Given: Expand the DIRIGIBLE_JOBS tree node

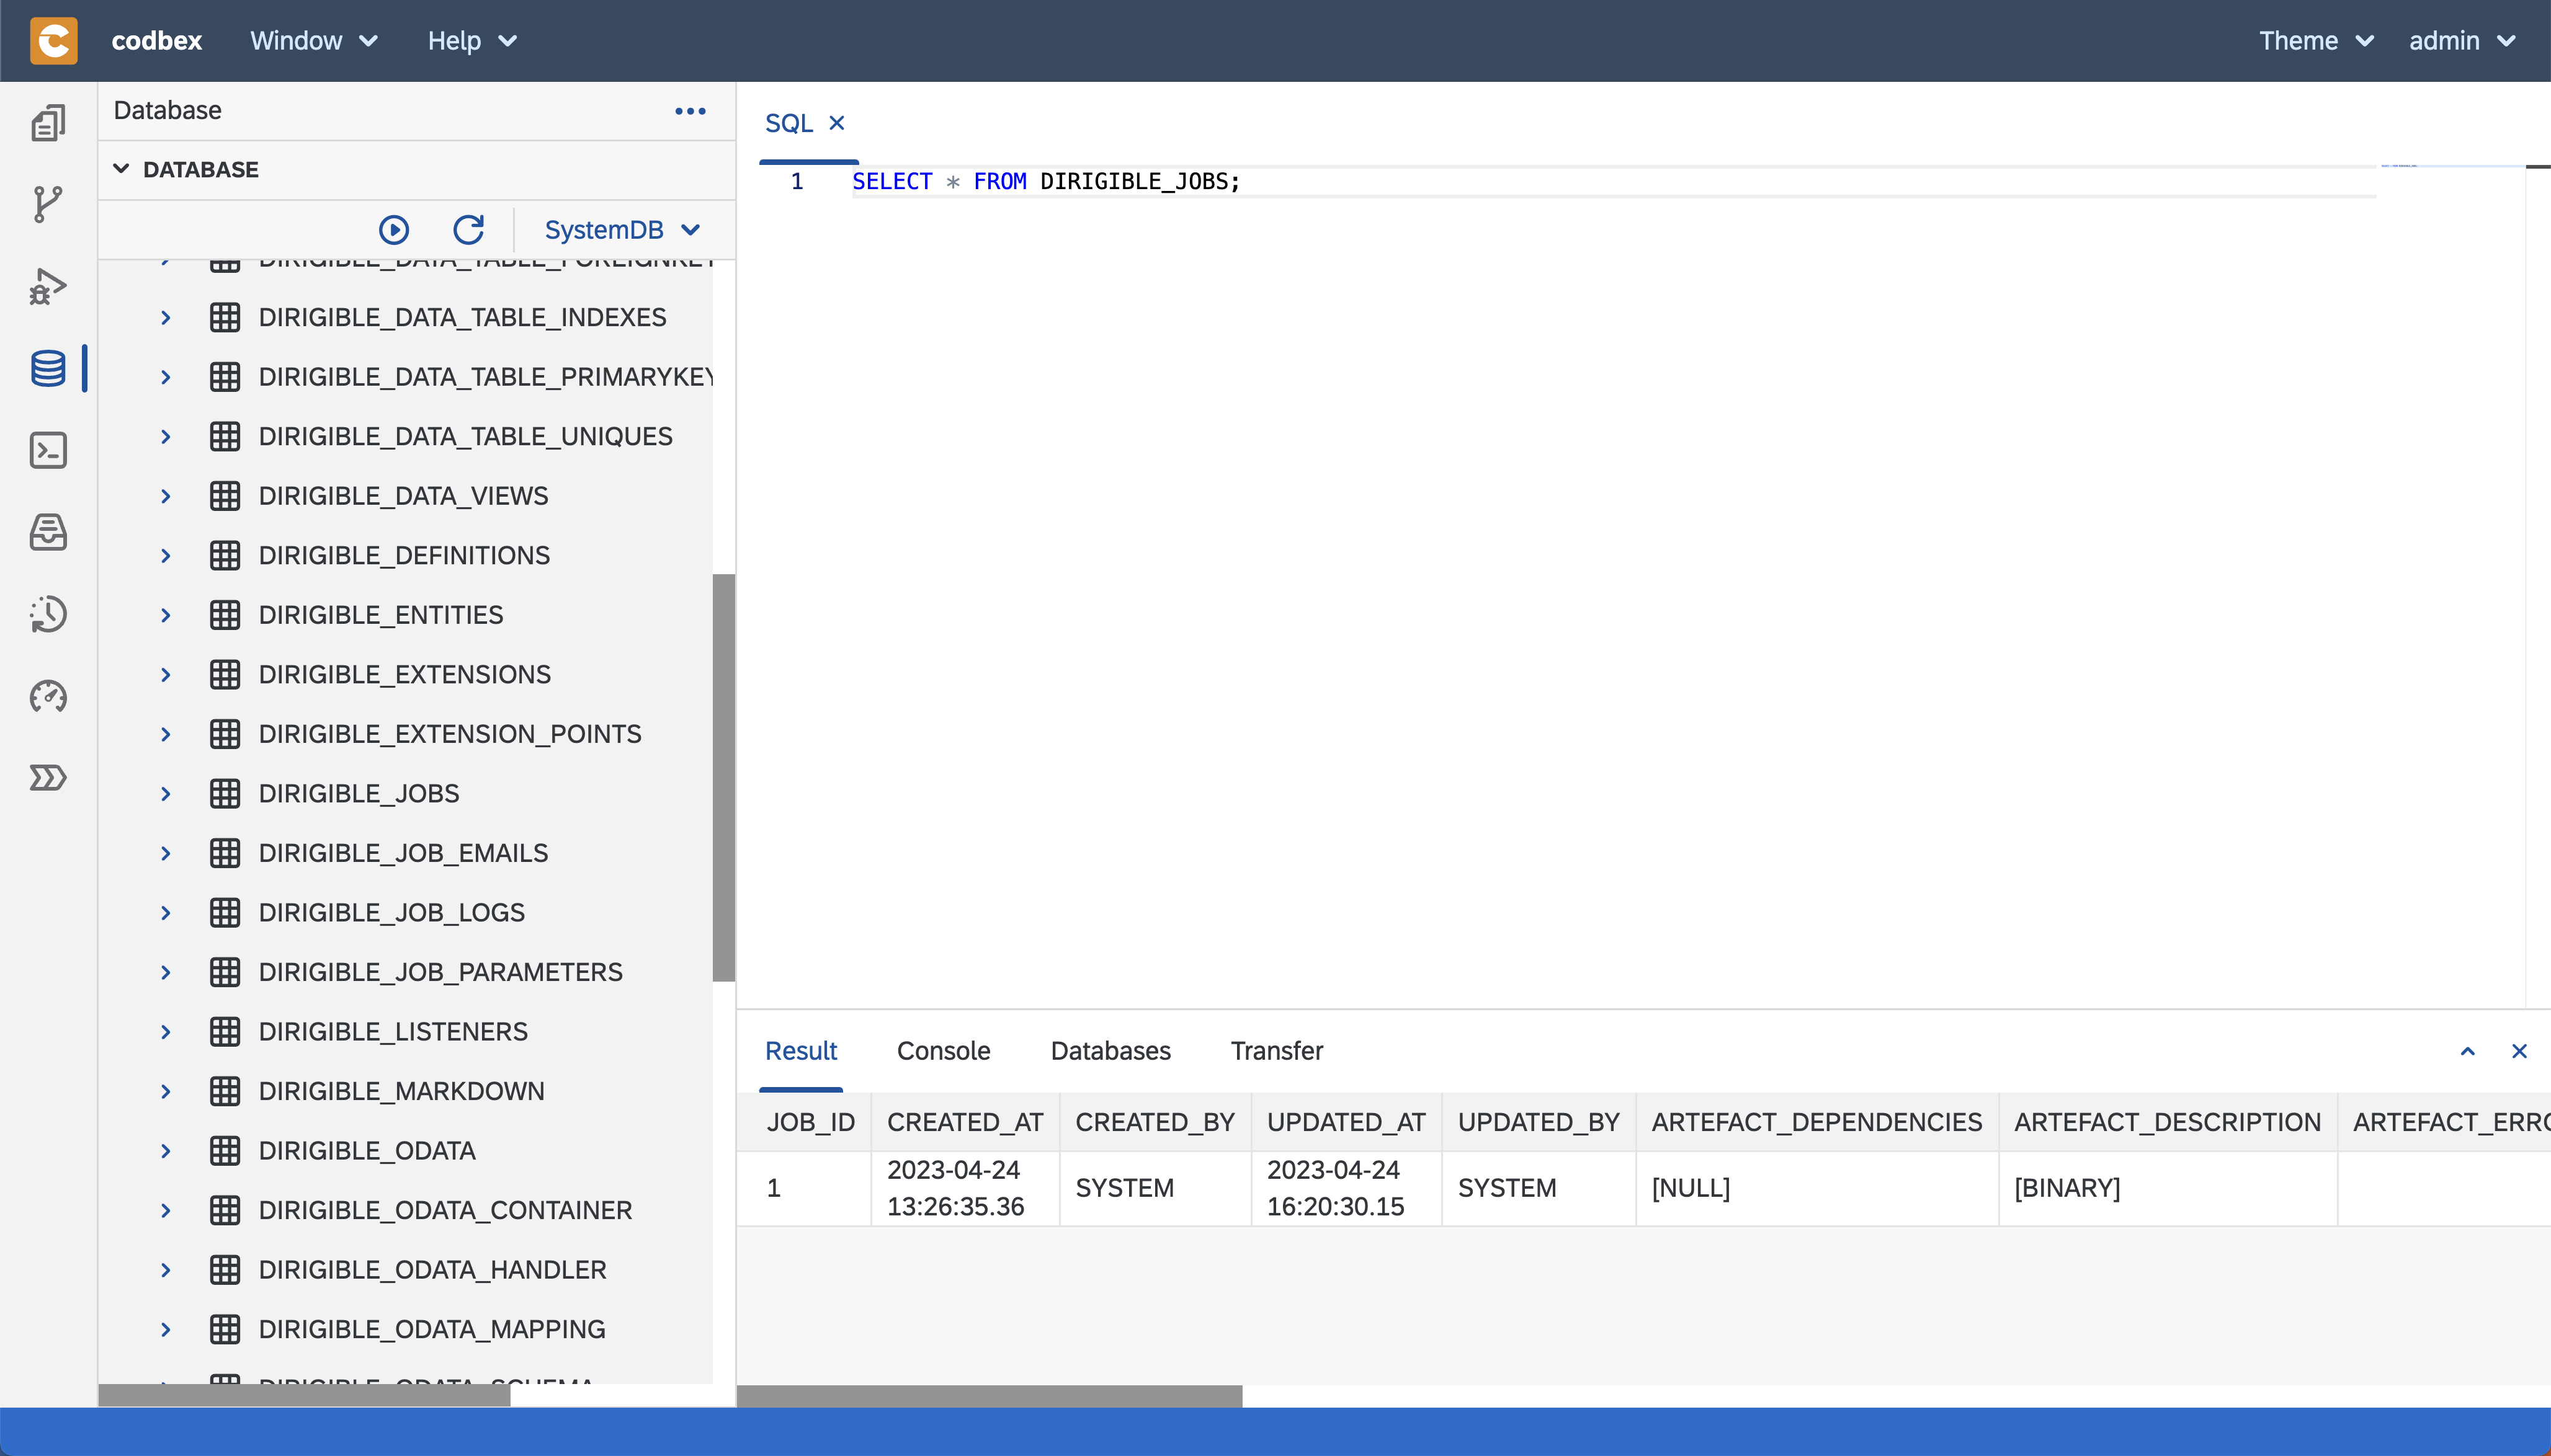Looking at the screenshot, I should point(166,794).
